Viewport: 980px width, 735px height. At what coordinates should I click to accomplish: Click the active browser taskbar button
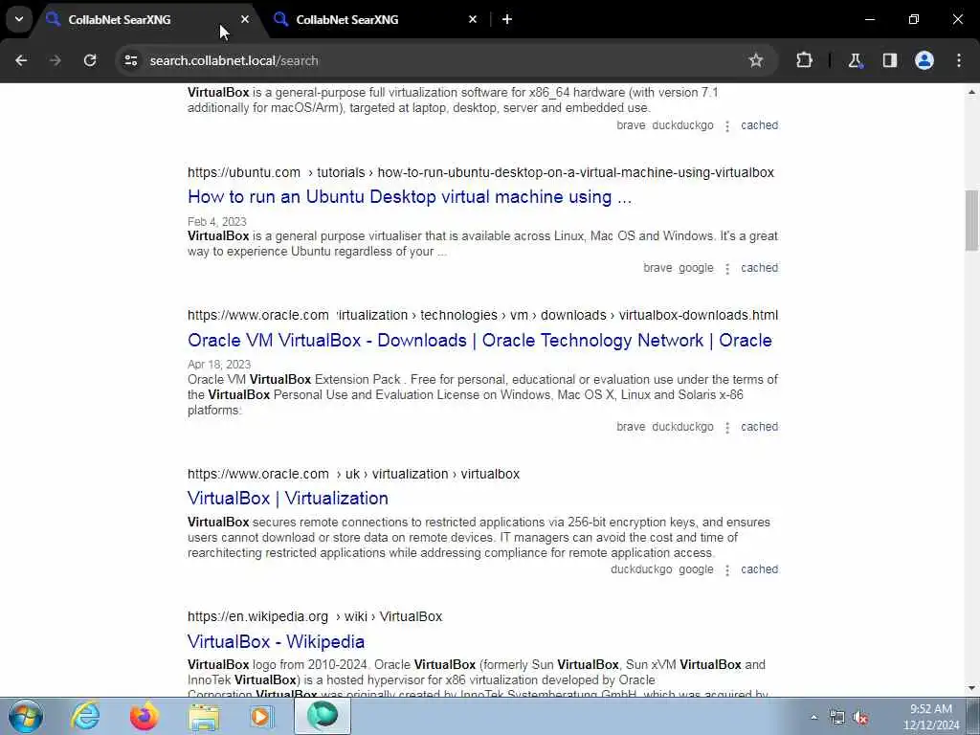[x=323, y=716]
